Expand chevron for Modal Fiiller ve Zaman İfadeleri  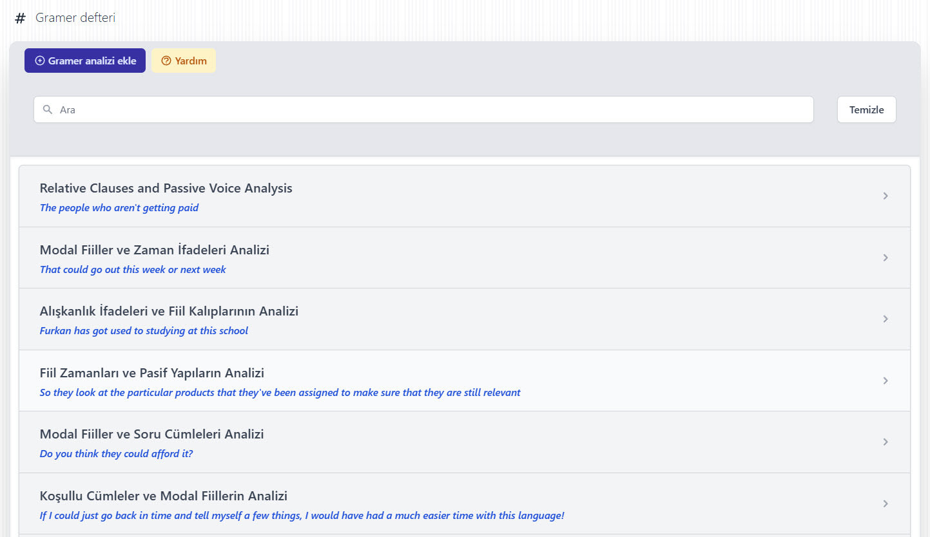(886, 258)
